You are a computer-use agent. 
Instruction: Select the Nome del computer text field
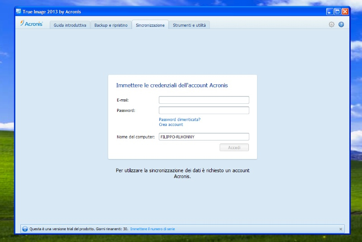[x=204, y=137]
